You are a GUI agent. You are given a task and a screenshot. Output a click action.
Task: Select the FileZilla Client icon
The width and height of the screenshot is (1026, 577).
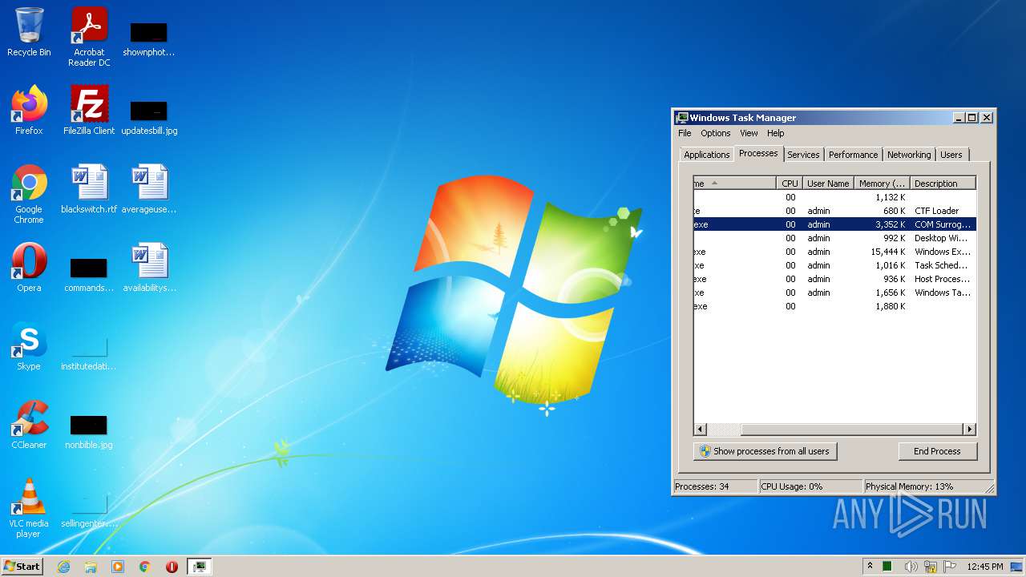(x=89, y=111)
